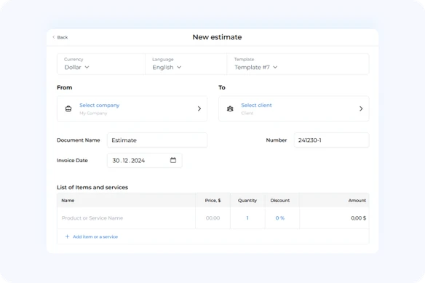Open the Language dropdown showing English

(167, 67)
